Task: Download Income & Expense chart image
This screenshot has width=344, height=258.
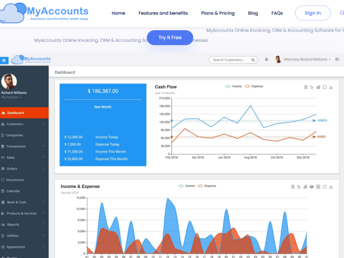Action: [x=331, y=187]
